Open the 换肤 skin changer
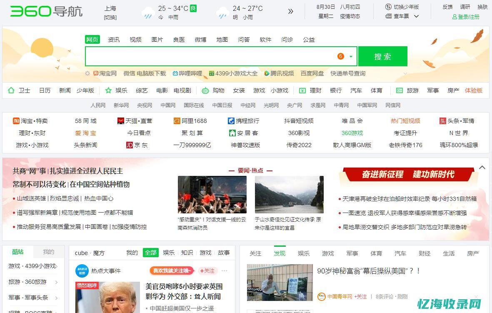 (x=483, y=7)
